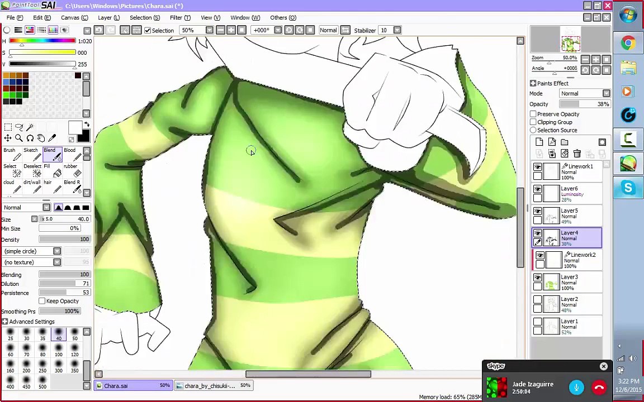Choose the Sketch pencil preset
The image size is (644, 402).
point(32,155)
